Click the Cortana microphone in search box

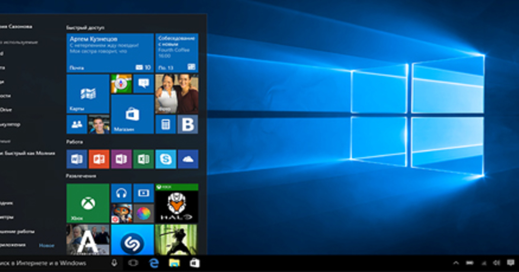click(x=114, y=263)
